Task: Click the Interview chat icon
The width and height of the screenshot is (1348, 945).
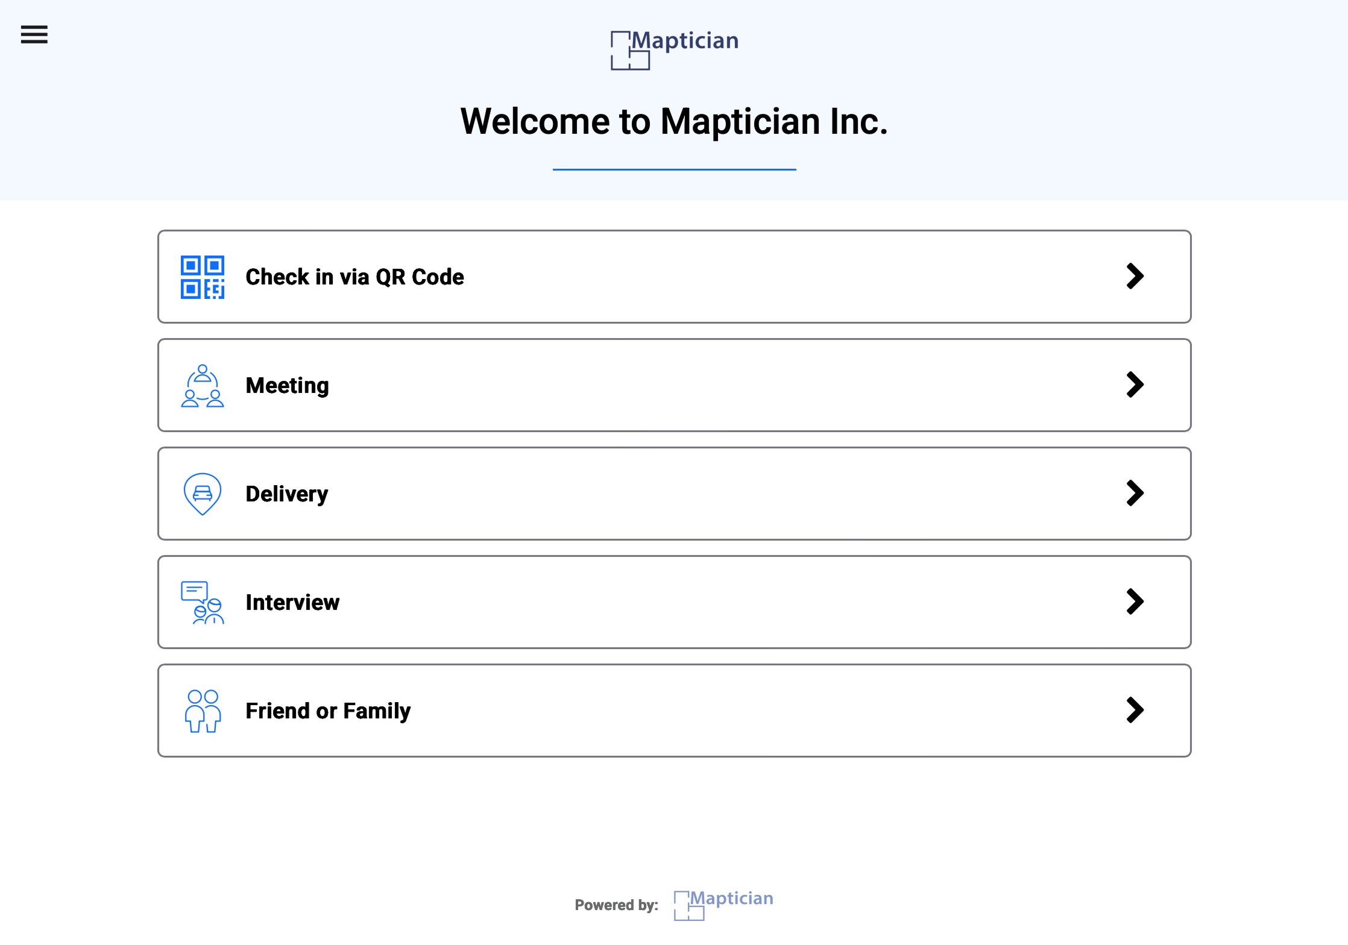Action: 203,603
